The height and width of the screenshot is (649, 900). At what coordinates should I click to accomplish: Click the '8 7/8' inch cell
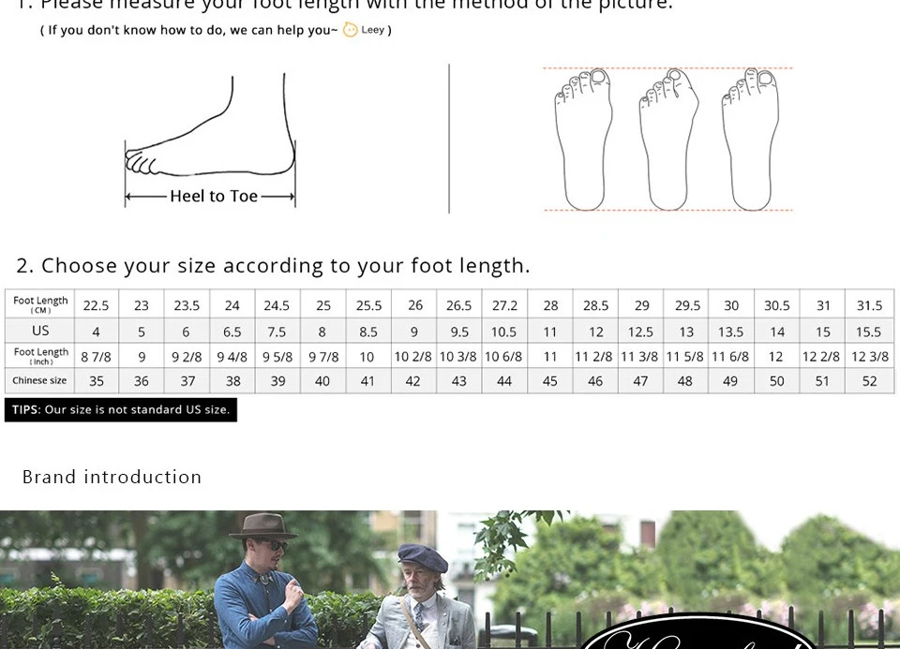point(96,357)
